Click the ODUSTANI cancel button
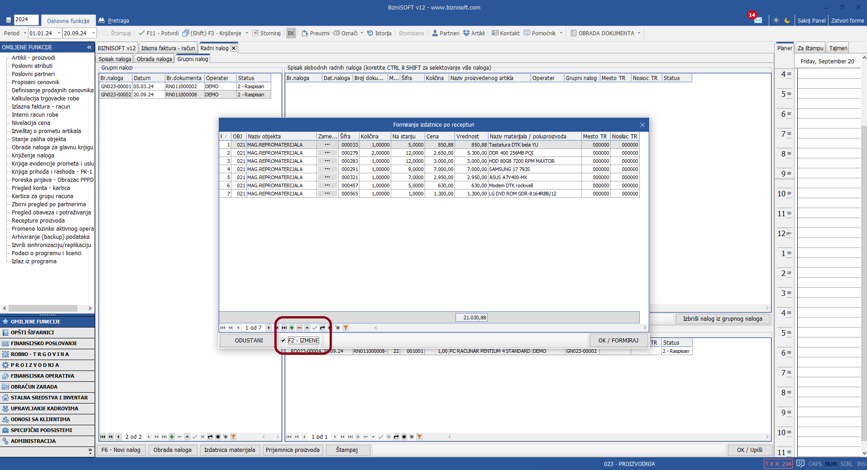867x470 pixels. 249,341
